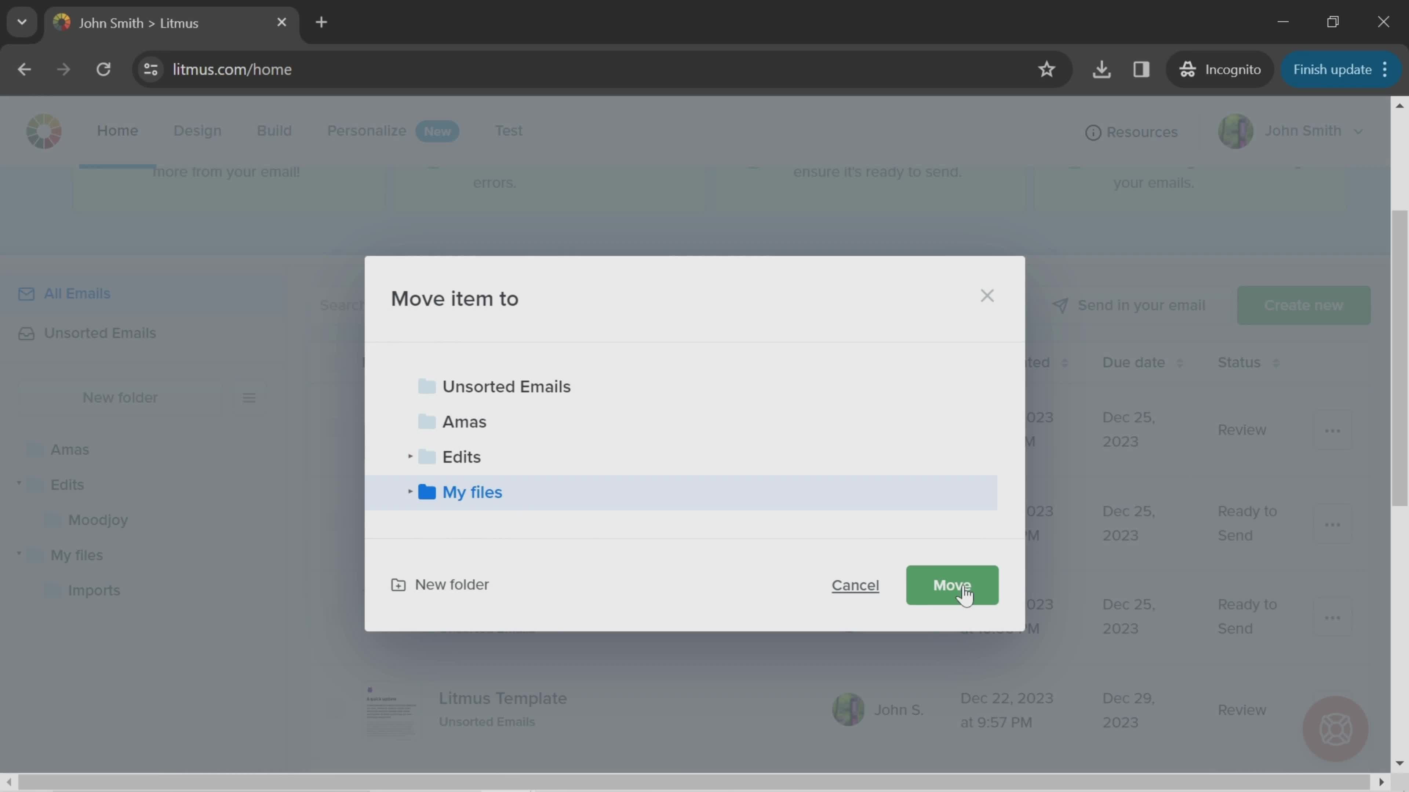Click the Litmus home icon/logo
1409x792 pixels.
point(44,131)
